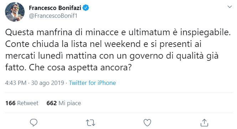The height and width of the screenshot is (129, 237).
Task: Click the word 'weekend' in tweet
Action: click(x=123, y=44)
